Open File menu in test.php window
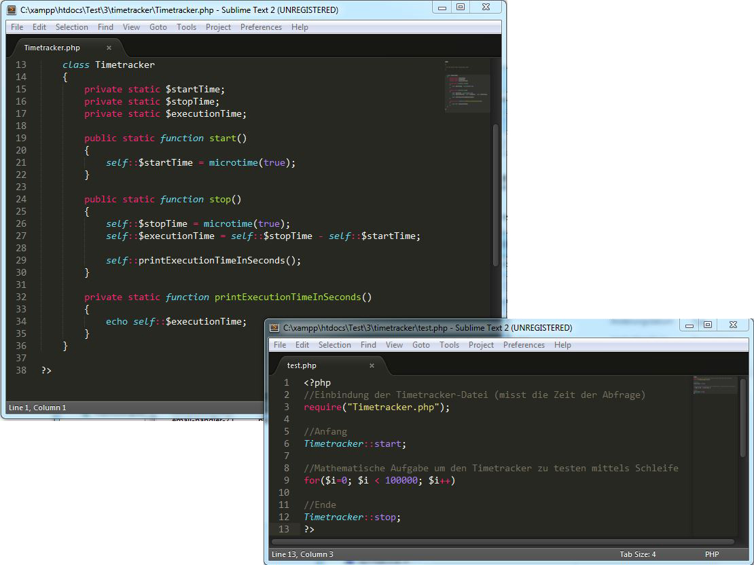 tap(279, 345)
